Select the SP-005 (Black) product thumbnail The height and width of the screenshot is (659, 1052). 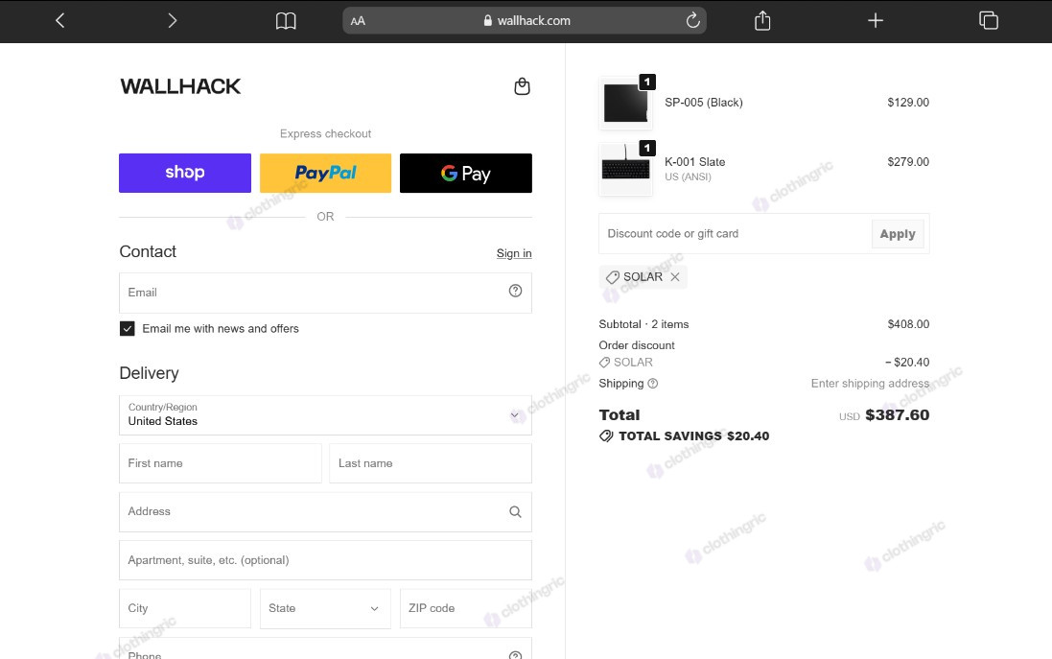pos(625,103)
